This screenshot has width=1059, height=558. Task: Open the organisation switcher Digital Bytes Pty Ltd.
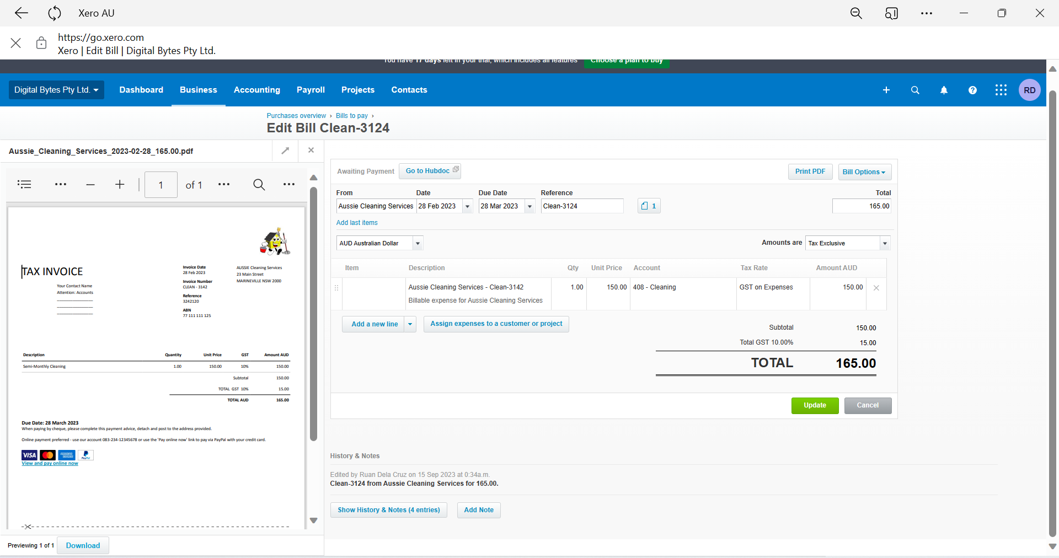click(56, 90)
